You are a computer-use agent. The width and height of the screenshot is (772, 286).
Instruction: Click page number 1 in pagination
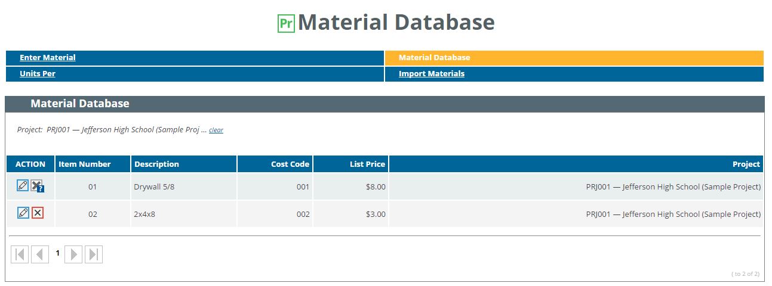pyautogui.click(x=58, y=253)
